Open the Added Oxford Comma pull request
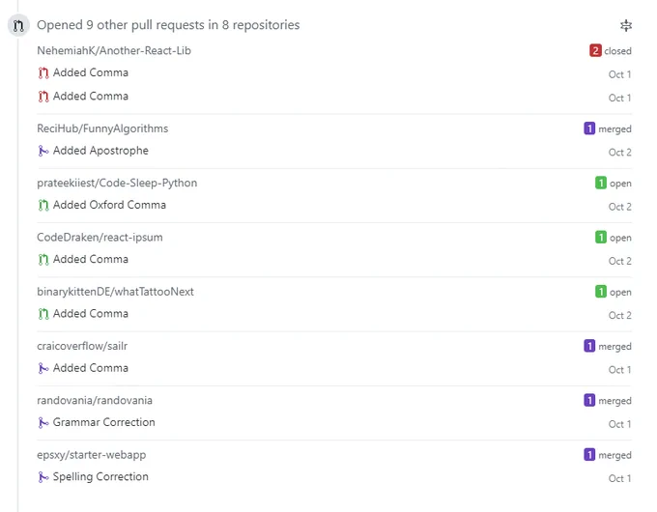The width and height of the screenshot is (657, 512). point(109,205)
